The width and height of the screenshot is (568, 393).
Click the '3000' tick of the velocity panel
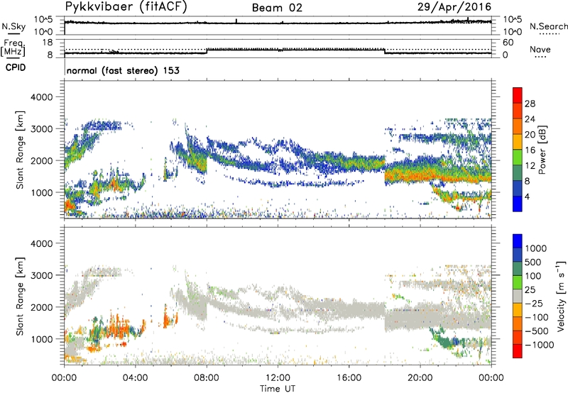(41, 275)
